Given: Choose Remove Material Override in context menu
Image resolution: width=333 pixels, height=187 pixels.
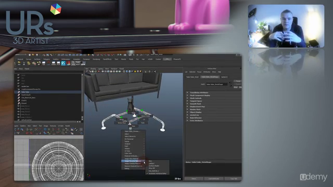Looking at the screenshot, I should pyautogui.click(x=133, y=166).
